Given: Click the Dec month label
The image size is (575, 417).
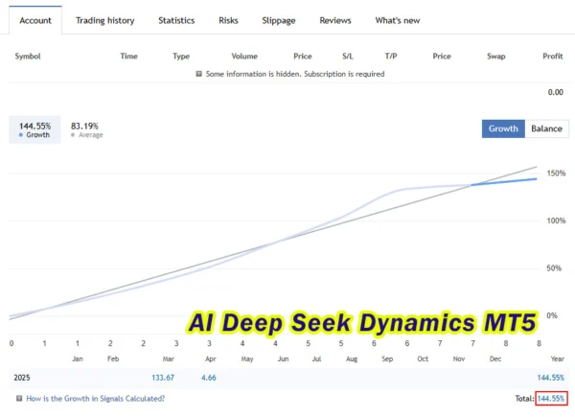Looking at the screenshot, I should 495,359.
